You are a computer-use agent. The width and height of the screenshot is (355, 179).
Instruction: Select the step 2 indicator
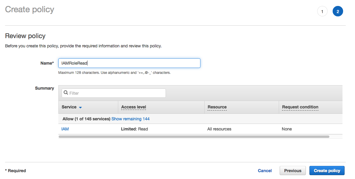(x=338, y=11)
